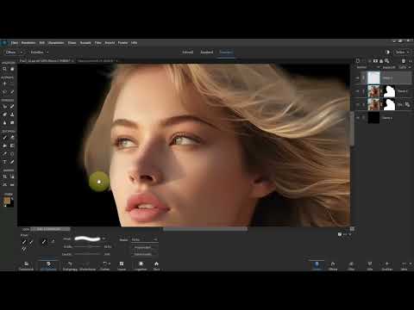
Task: Switch to the Quick edit mode tab
Action: tap(188, 53)
